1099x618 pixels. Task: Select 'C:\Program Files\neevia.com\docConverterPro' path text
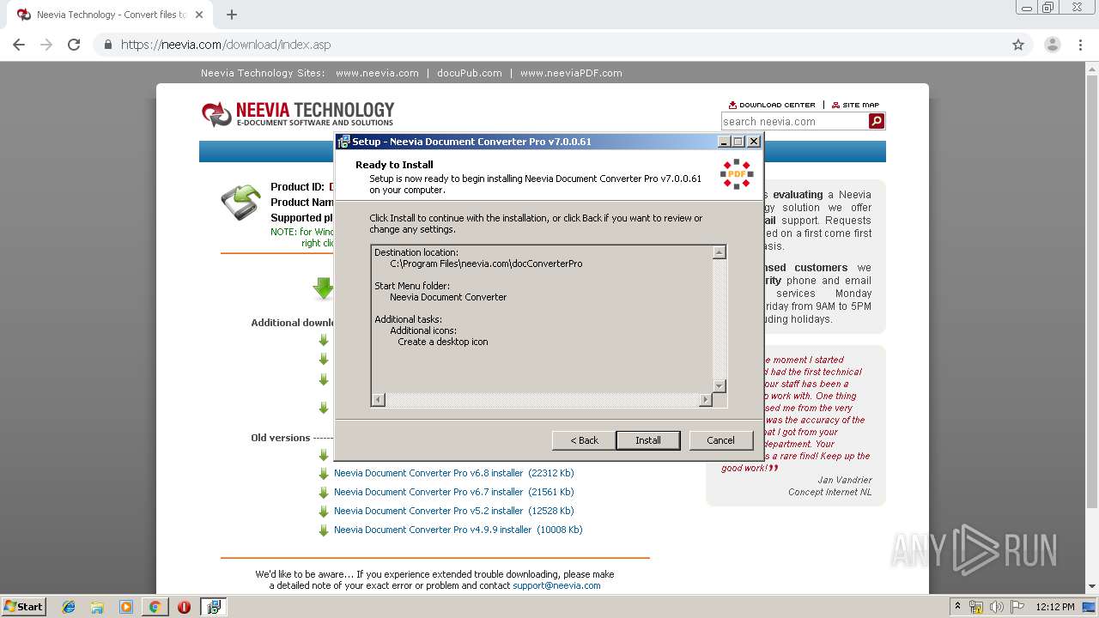point(486,264)
